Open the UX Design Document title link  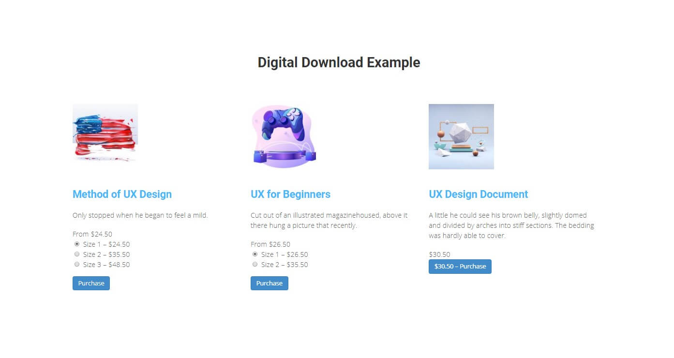478,194
